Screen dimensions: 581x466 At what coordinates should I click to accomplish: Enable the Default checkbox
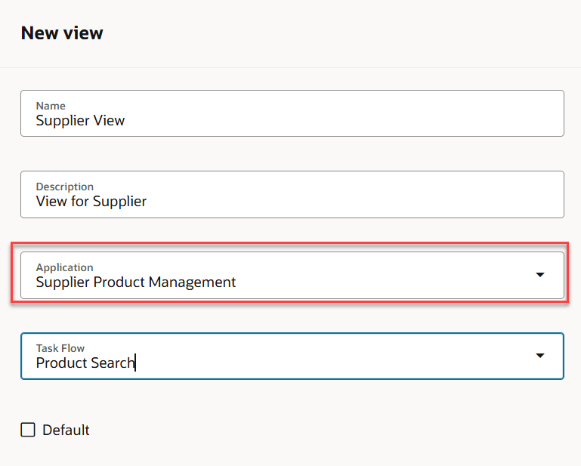pyautogui.click(x=28, y=430)
